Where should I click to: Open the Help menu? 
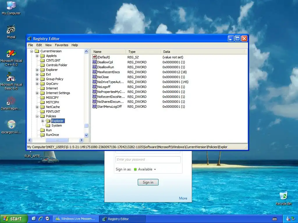(x=75, y=45)
